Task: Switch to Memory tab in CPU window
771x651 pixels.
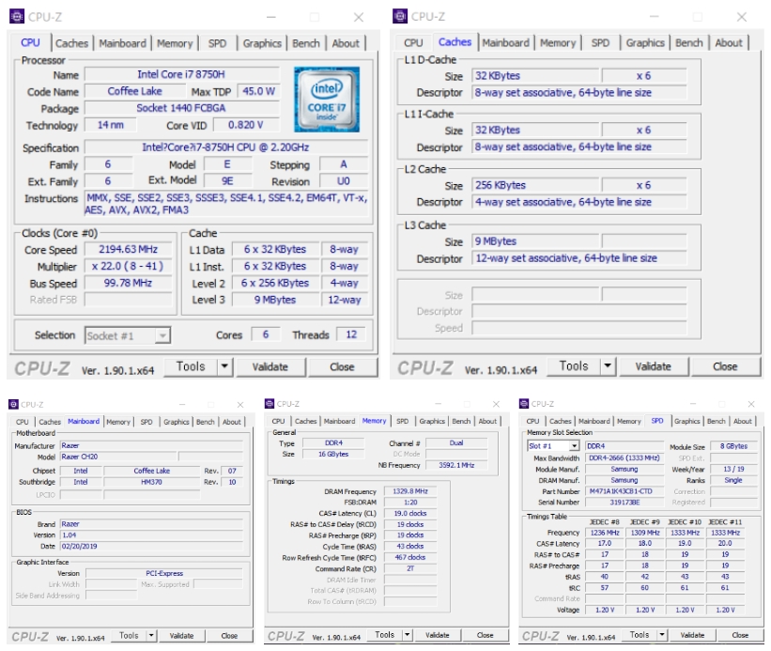Action: tap(175, 43)
